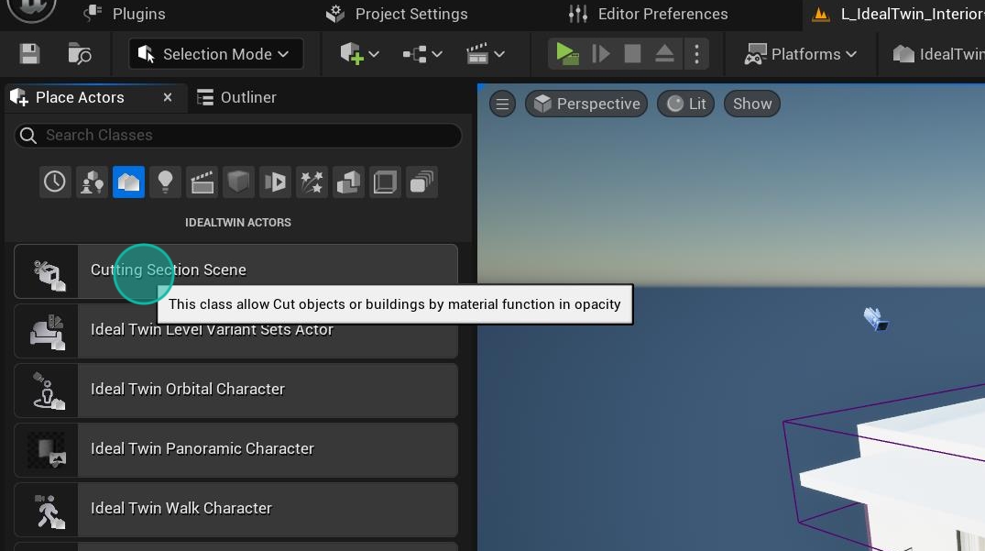
Task: Select the Place Actors tab
Action: click(80, 97)
